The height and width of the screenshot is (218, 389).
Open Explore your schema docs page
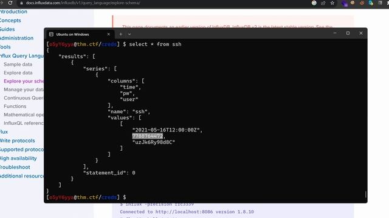tap(24, 81)
